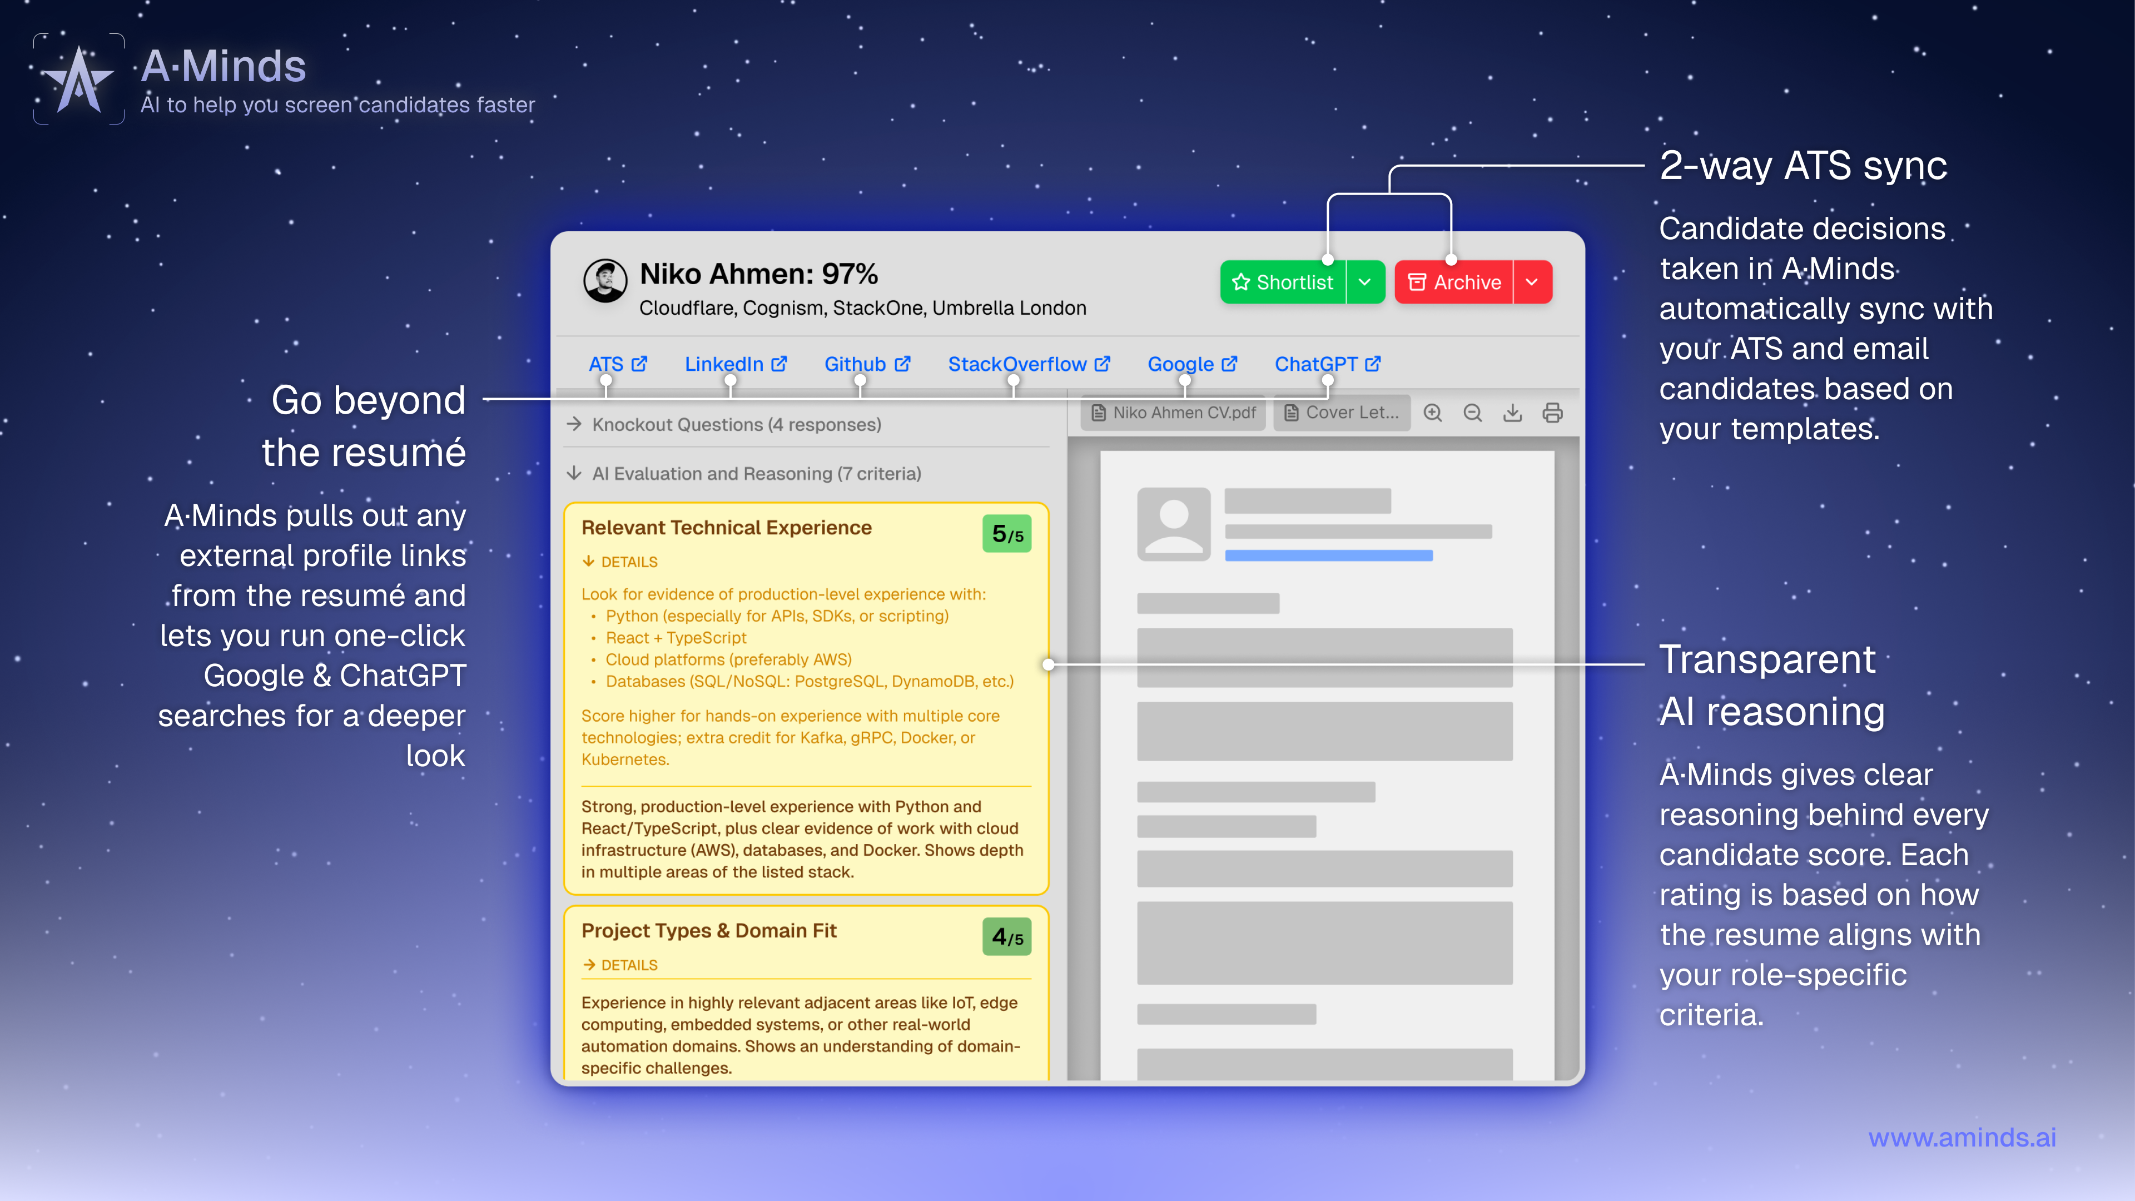Click the external link icon beside ChatGPT
The width and height of the screenshot is (2135, 1201).
[x=1373, y=364]
